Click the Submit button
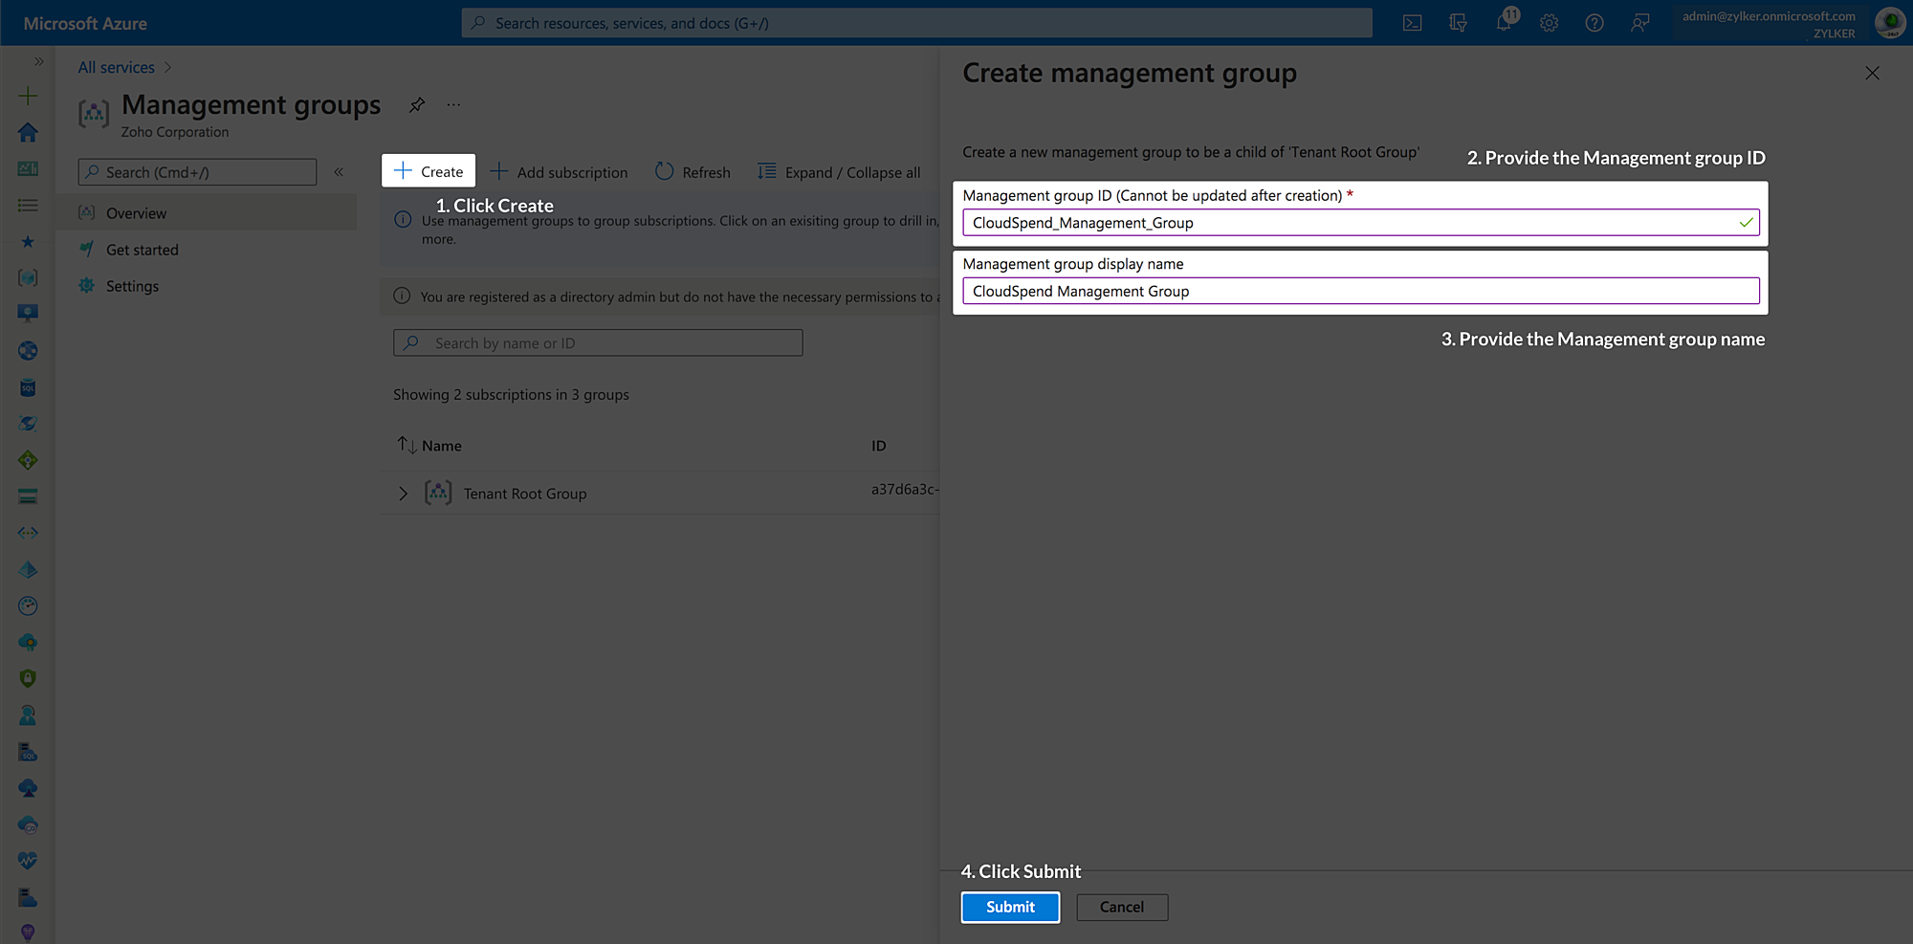Screen dimensions: 1913x944 (1010, 907)
